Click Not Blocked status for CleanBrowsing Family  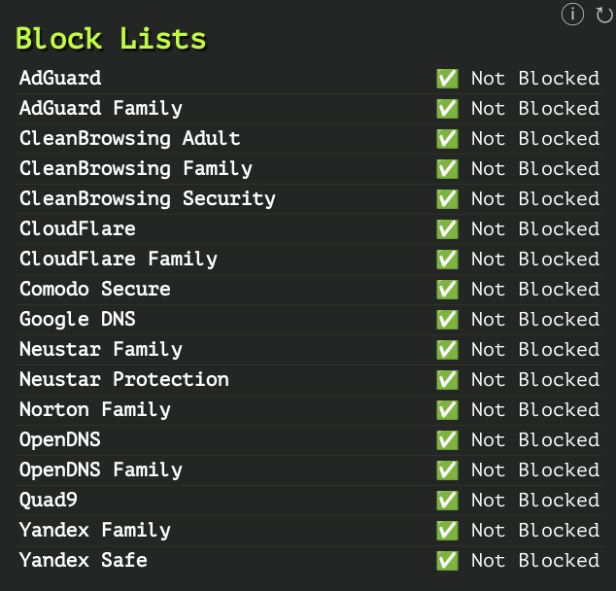tap(534, 169)
